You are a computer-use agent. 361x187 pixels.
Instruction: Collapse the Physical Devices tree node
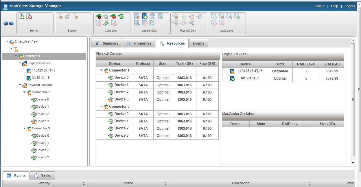pos(20,85)
